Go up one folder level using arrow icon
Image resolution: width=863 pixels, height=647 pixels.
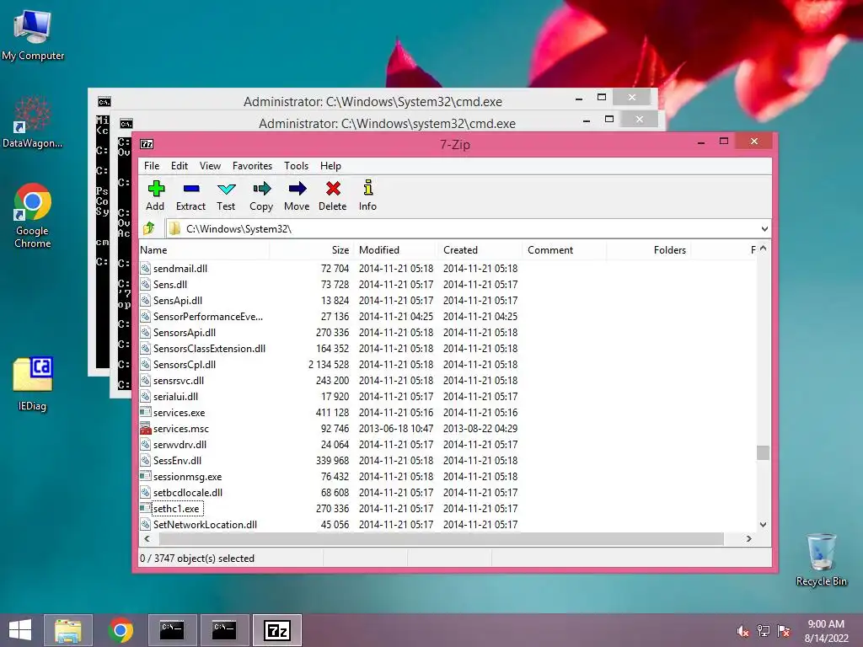pyautogui.click(x=149, y=228)
